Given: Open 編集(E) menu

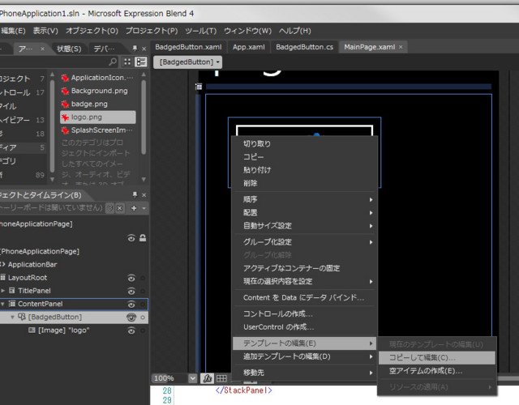Looking at the screenshot, I should coord(13,31).
